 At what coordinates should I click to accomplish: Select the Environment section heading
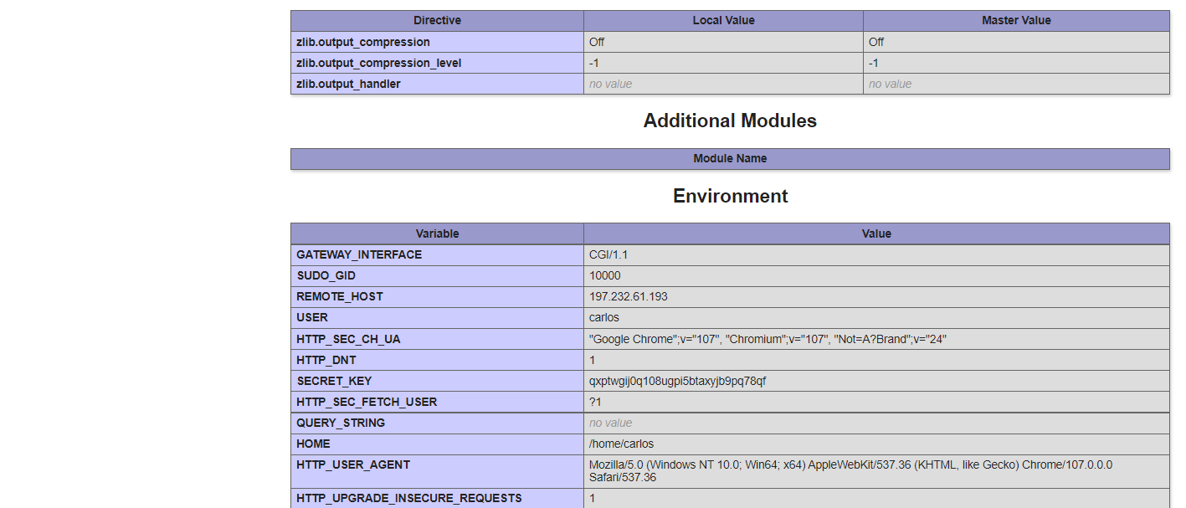tap(730, 196)
